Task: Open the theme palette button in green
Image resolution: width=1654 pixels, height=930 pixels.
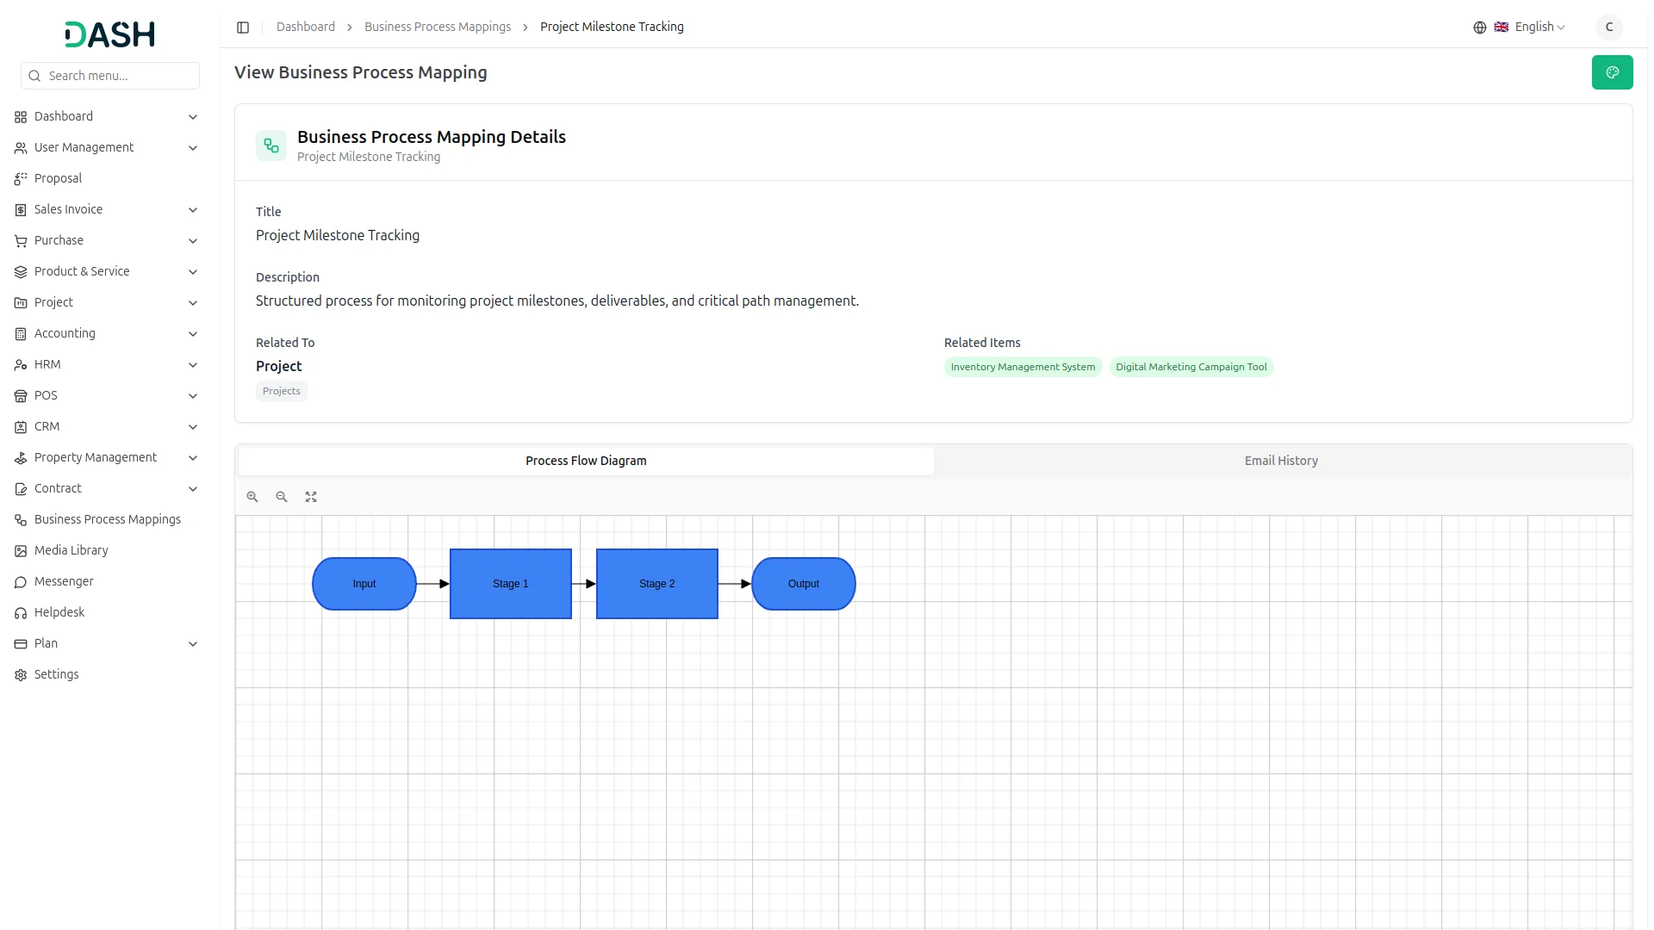Action: [x=1612, y=72]
